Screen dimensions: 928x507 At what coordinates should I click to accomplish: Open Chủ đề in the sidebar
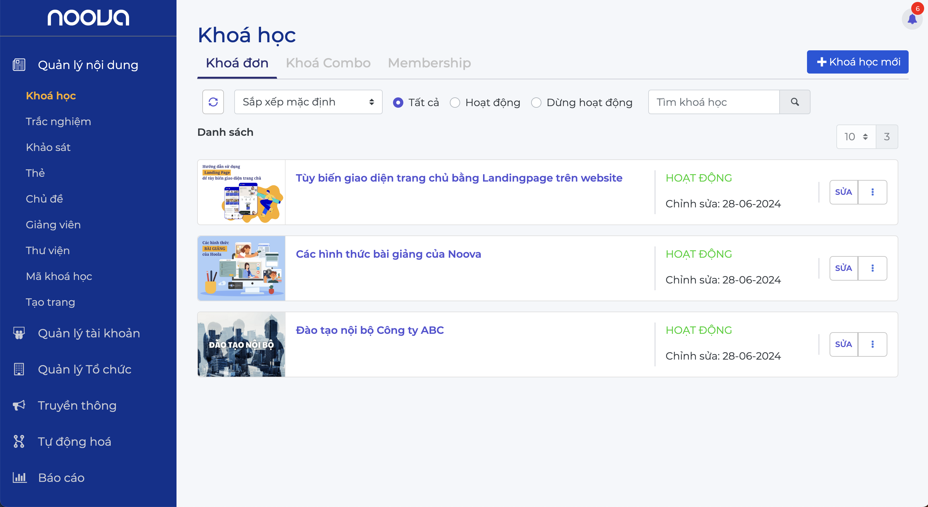(44, 199)
